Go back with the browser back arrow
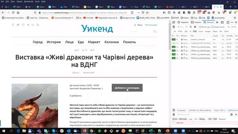238x134 pixels. 3,13
